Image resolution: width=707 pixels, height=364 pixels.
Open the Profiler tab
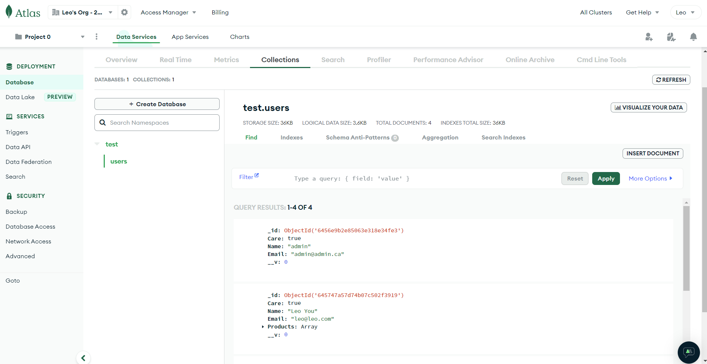click(x=379, y=60)
